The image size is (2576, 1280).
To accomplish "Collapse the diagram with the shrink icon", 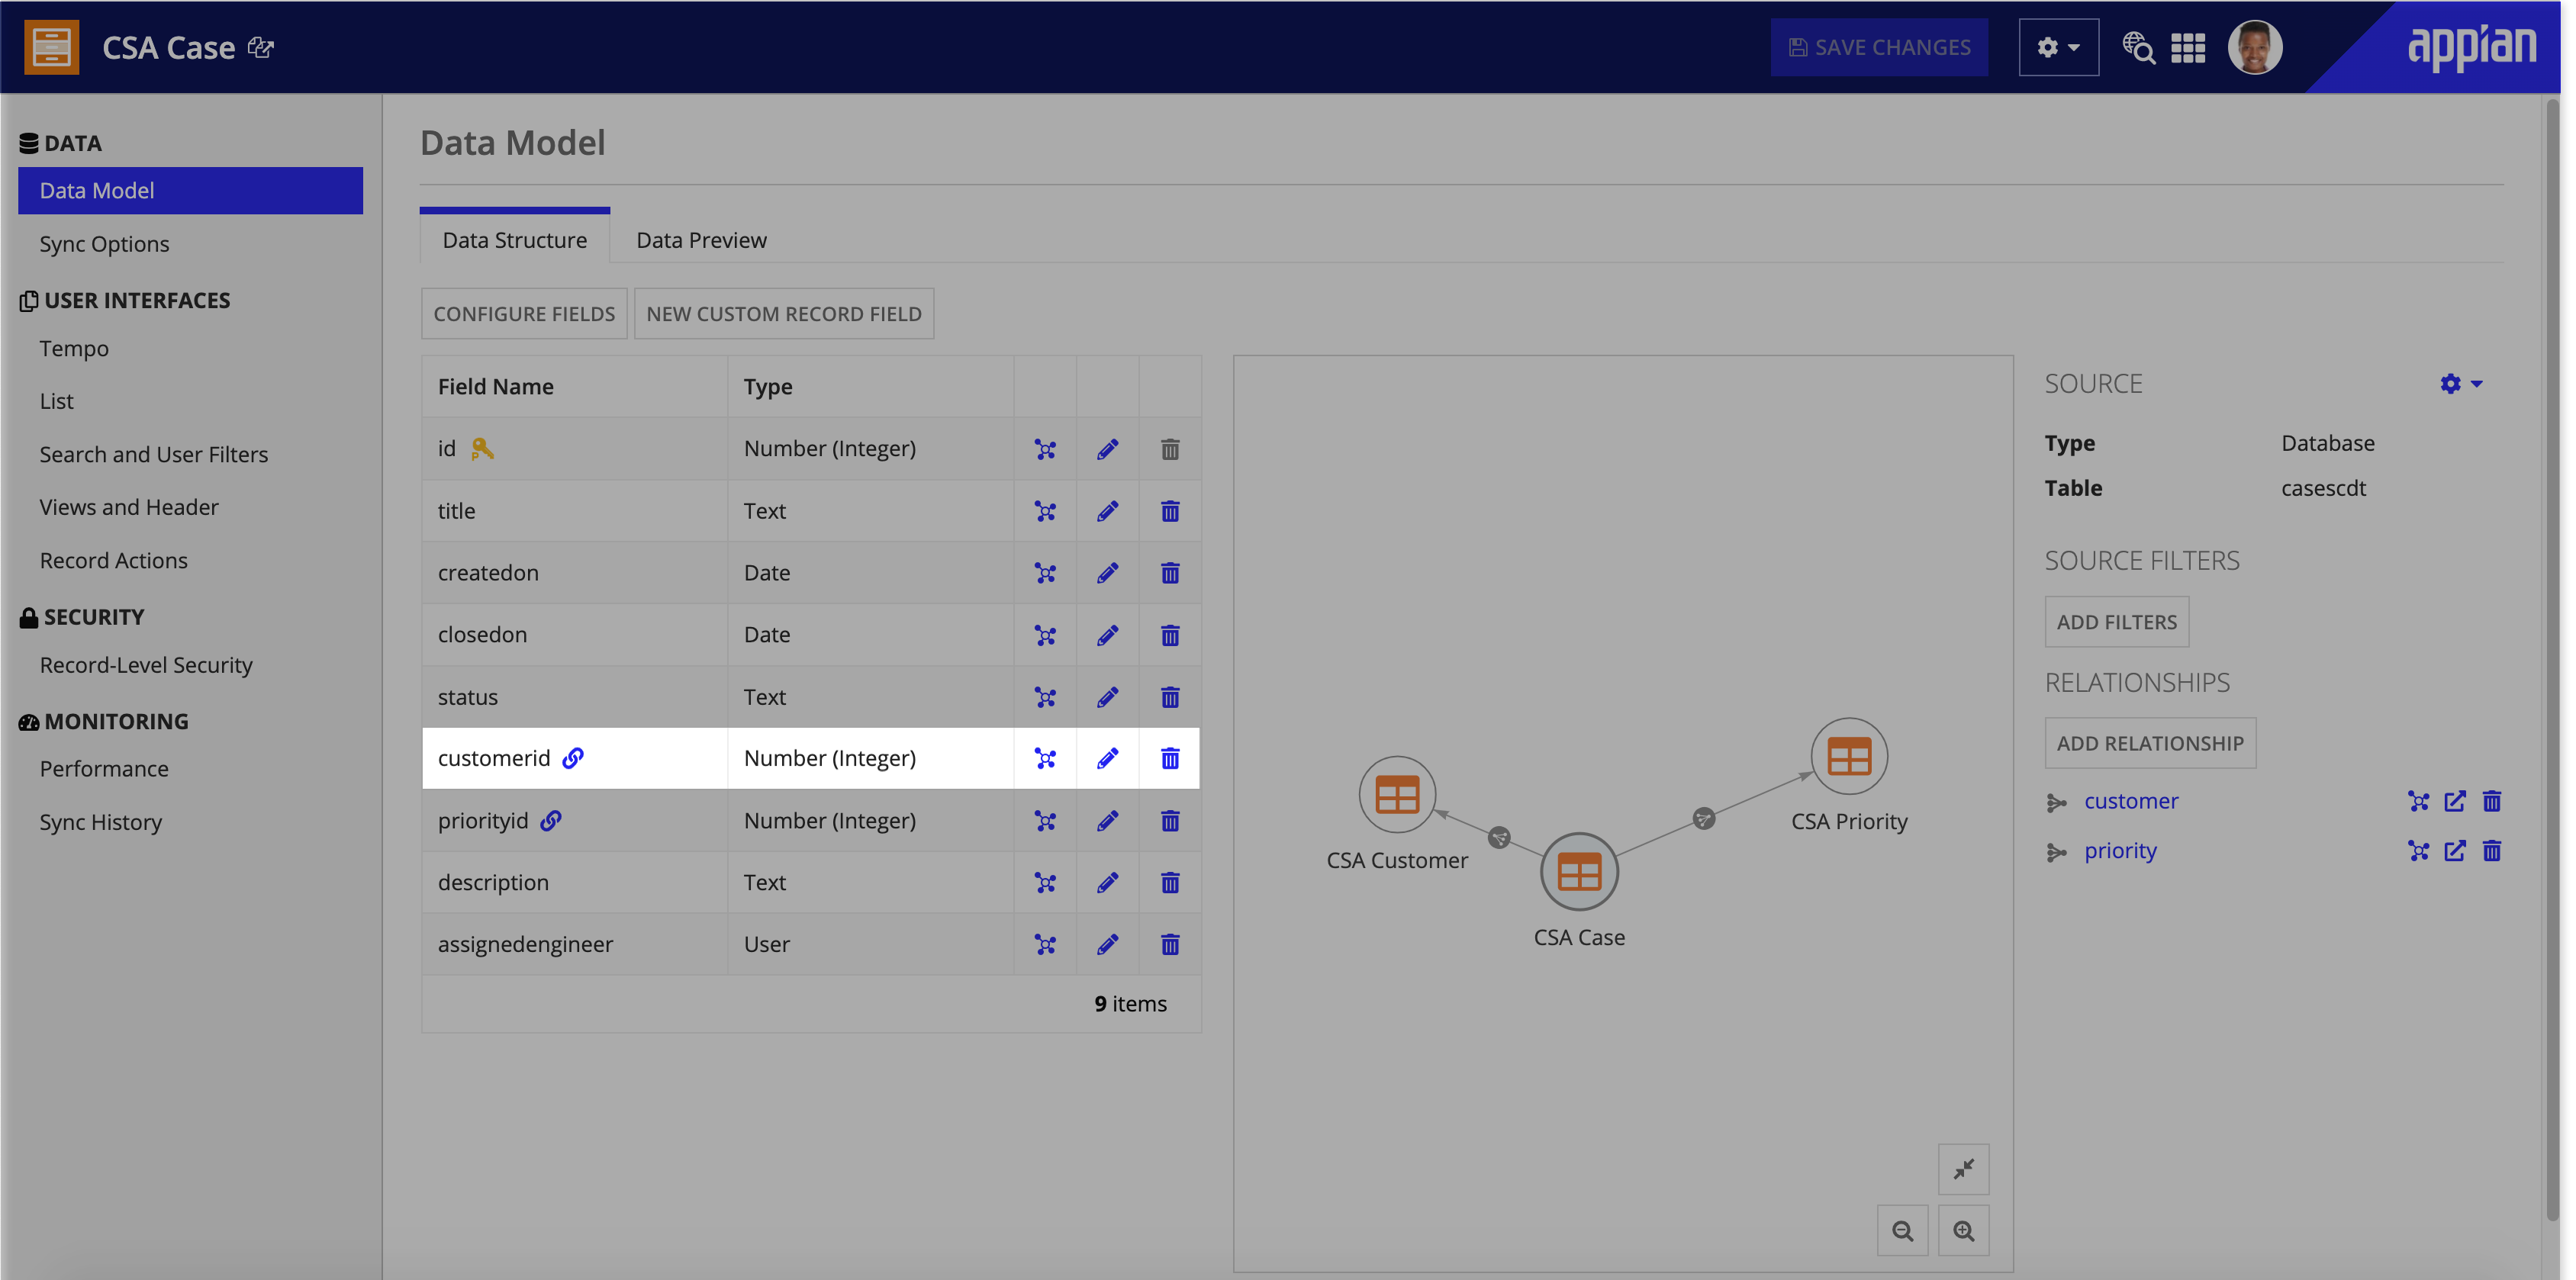I will (x=1963, y=1169).
